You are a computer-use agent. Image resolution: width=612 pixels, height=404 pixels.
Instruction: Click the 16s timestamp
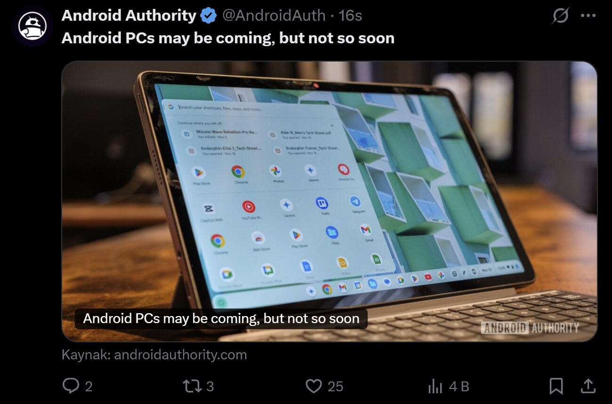(350, 16)
